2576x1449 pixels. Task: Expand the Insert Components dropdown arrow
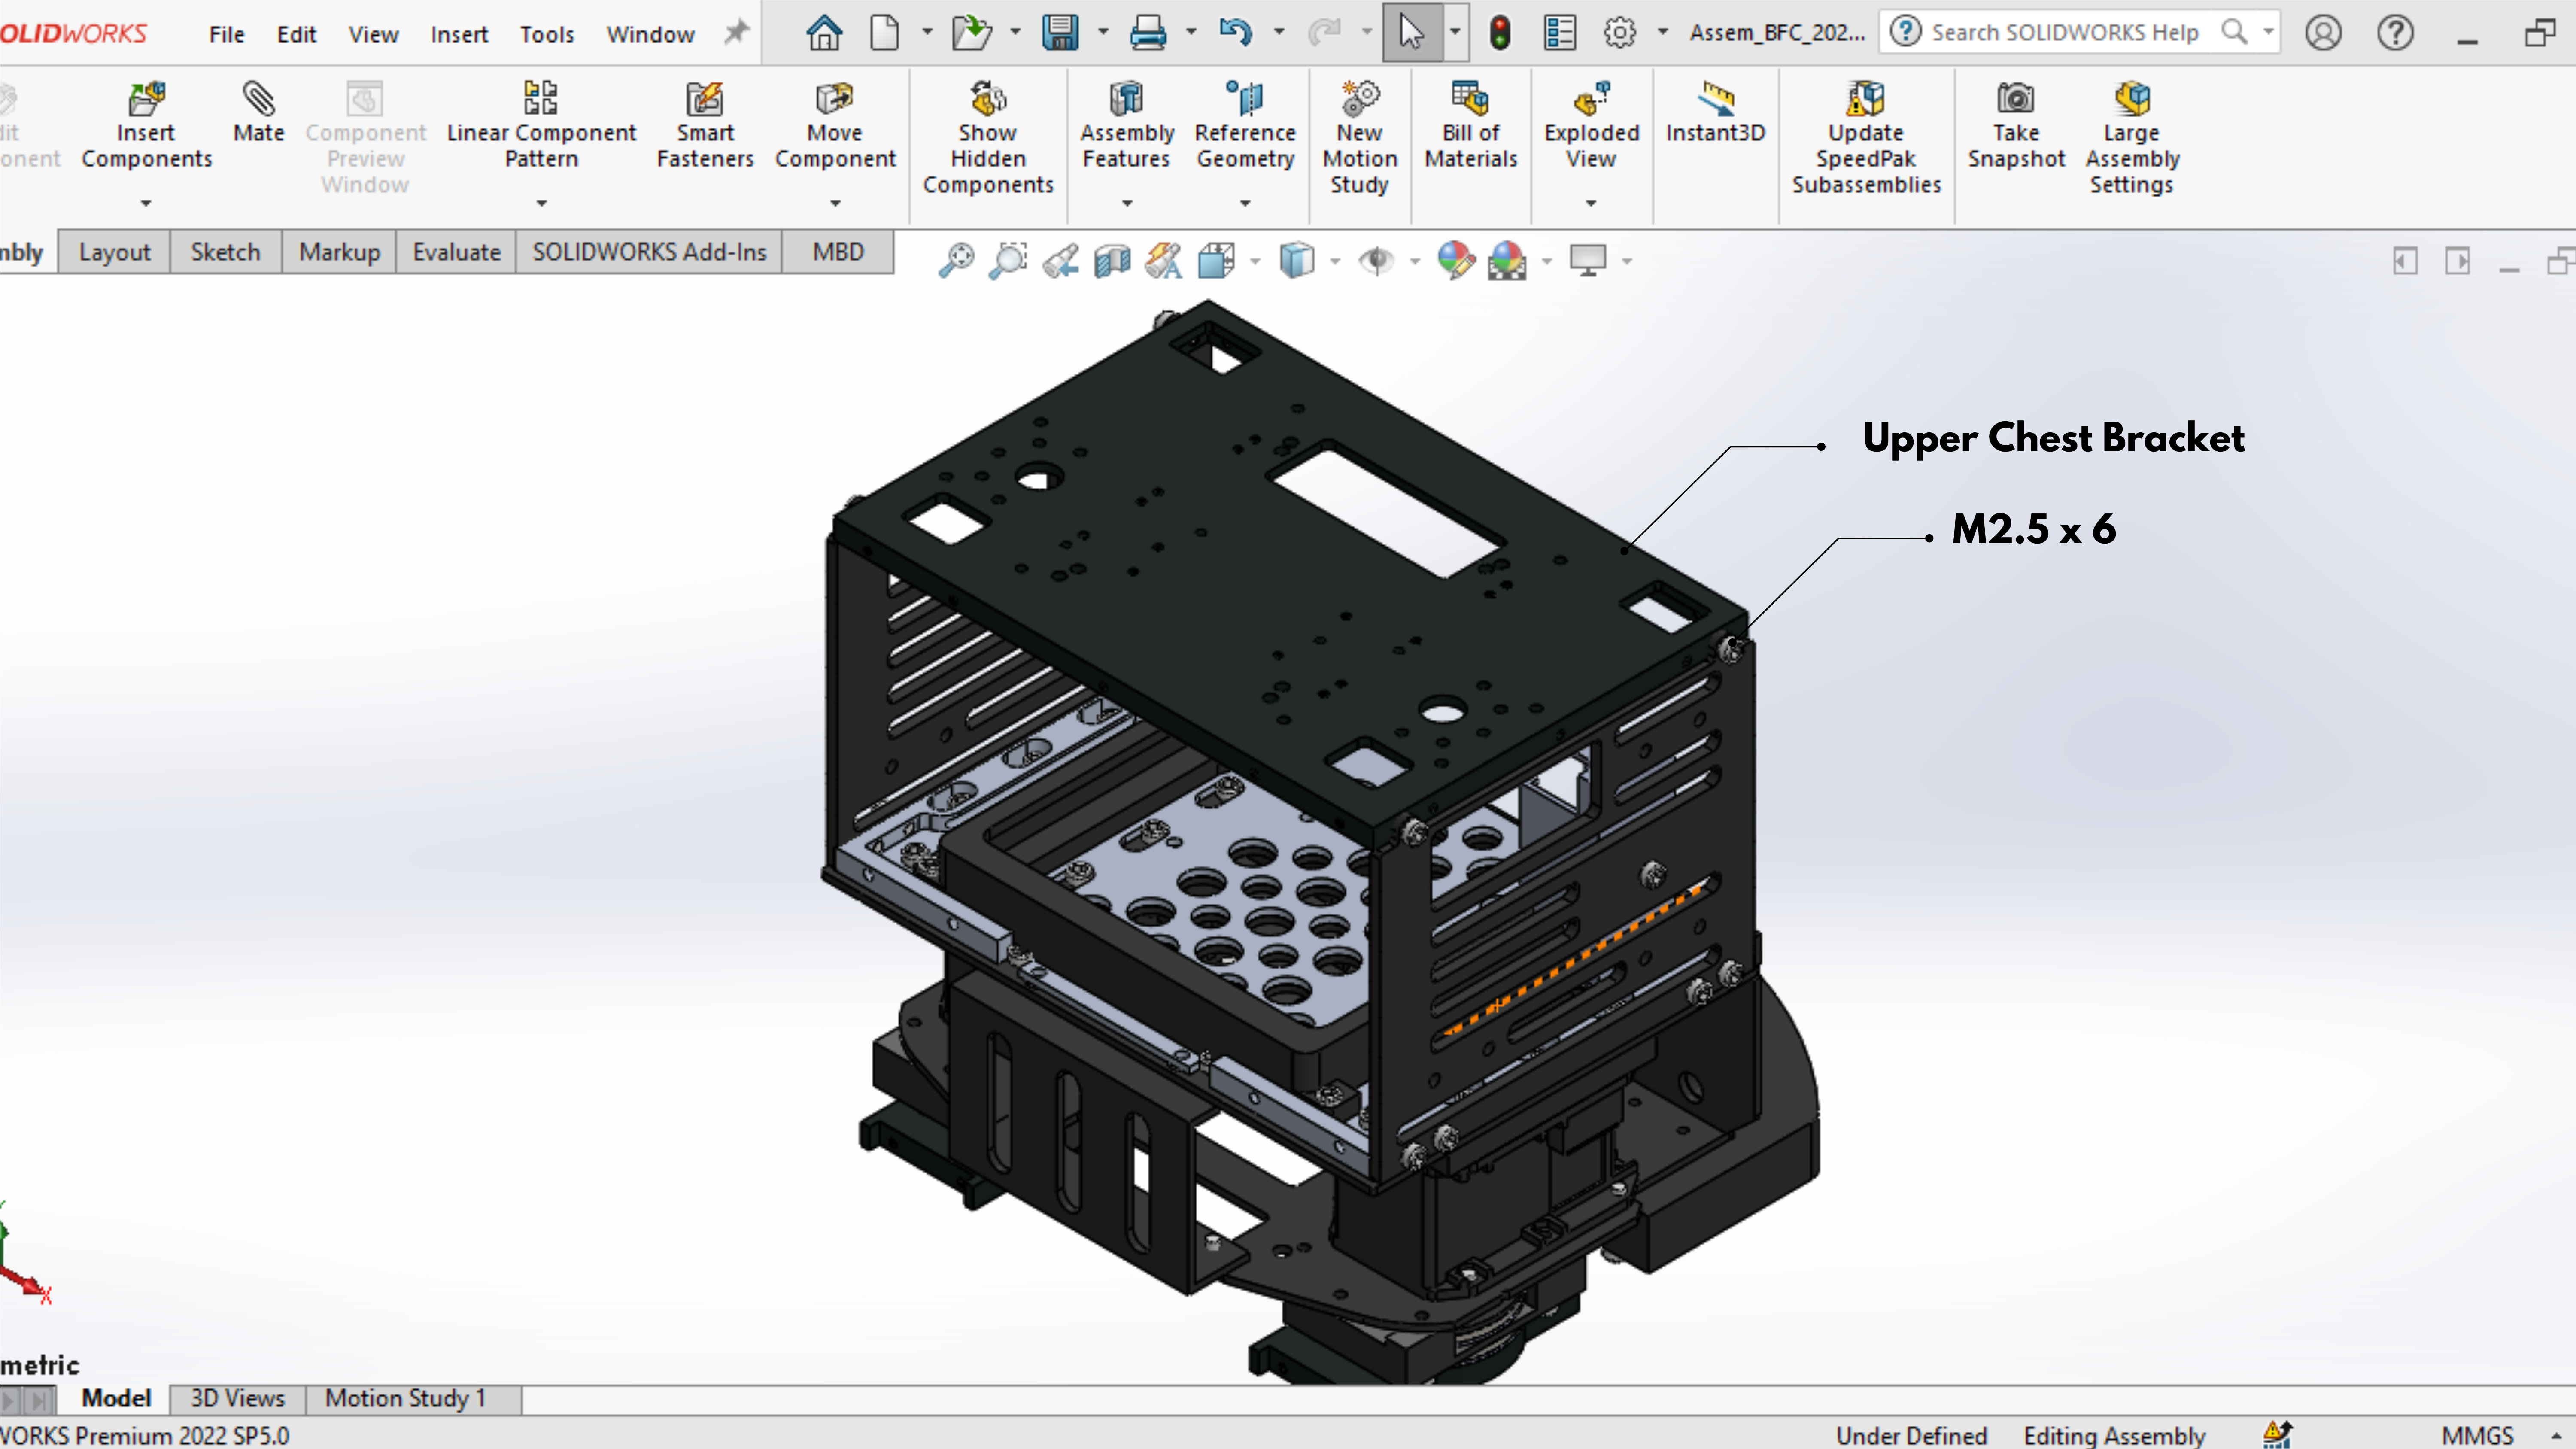[146, 203]
